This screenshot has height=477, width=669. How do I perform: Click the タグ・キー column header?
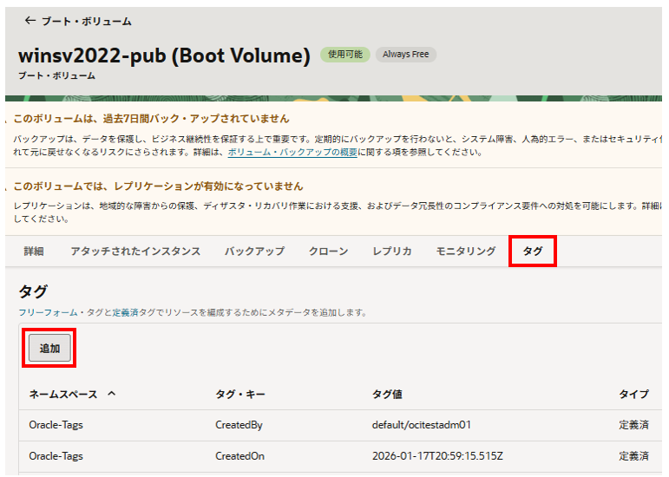click(239, 394)
